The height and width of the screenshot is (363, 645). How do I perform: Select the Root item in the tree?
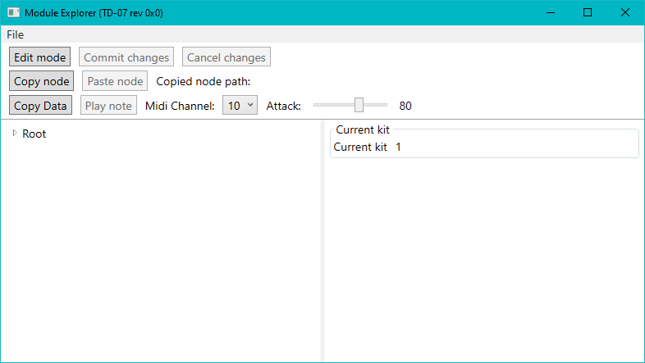[34, 134]
